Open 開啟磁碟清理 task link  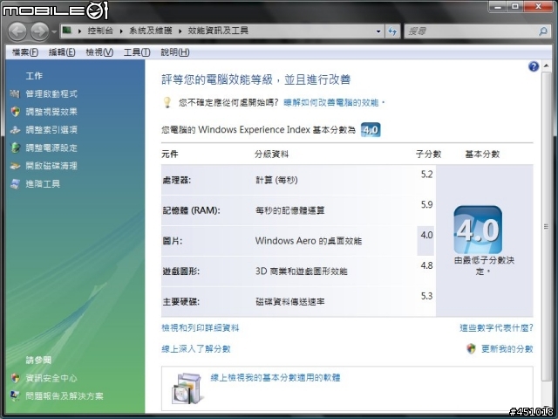tap(51, 166)
